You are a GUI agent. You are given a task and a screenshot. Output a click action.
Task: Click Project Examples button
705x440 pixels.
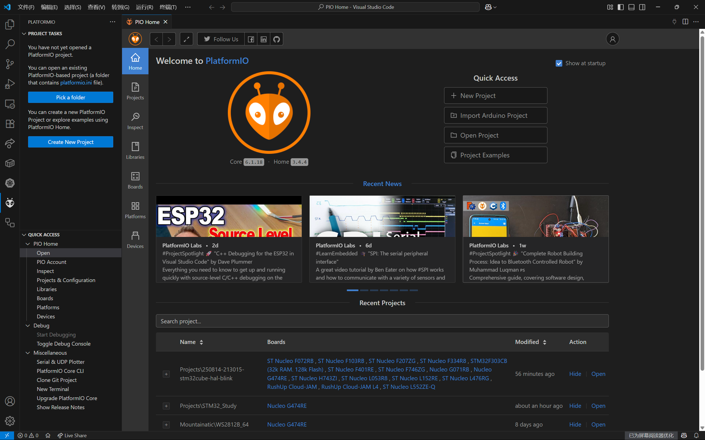(x=495, y=155)
